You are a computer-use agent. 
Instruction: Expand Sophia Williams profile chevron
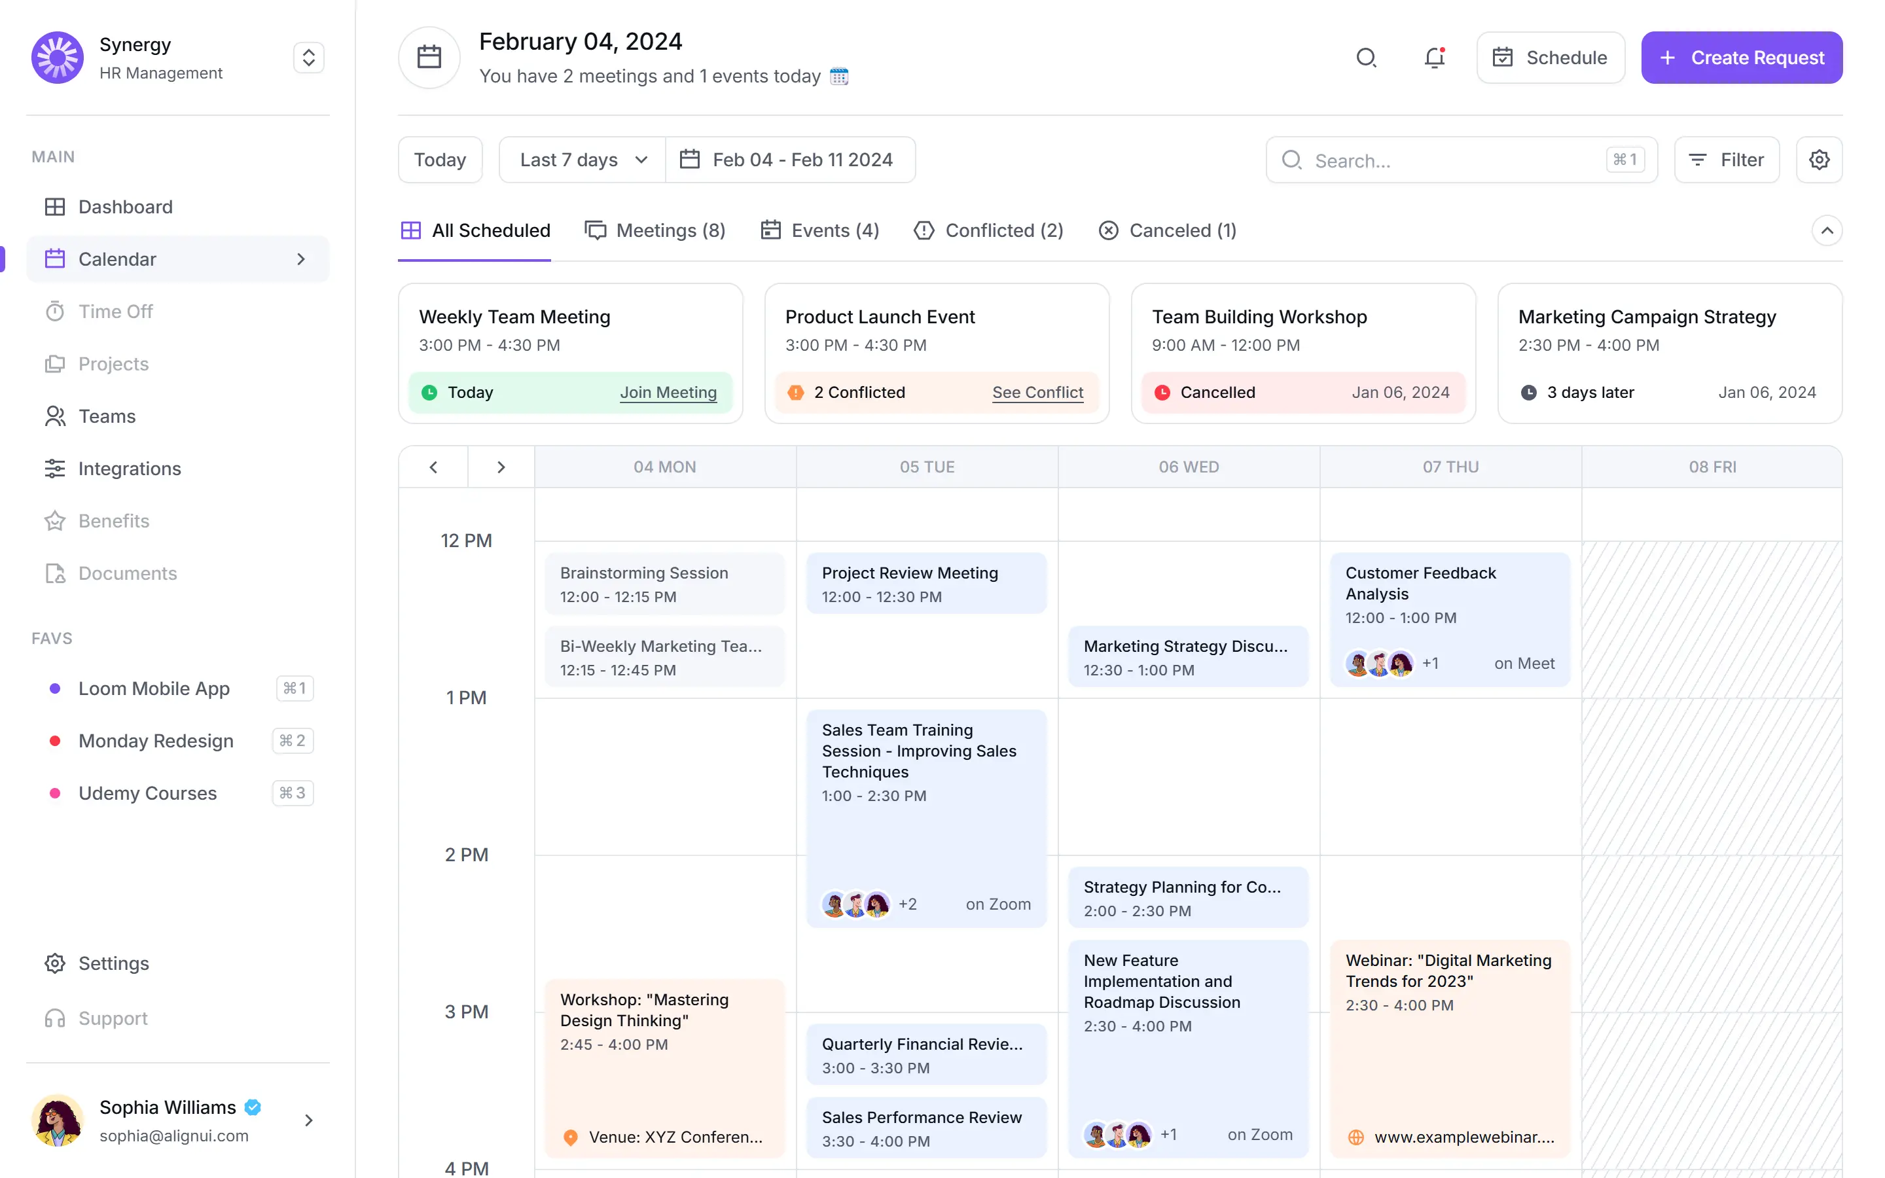(x=308, y=1120)
